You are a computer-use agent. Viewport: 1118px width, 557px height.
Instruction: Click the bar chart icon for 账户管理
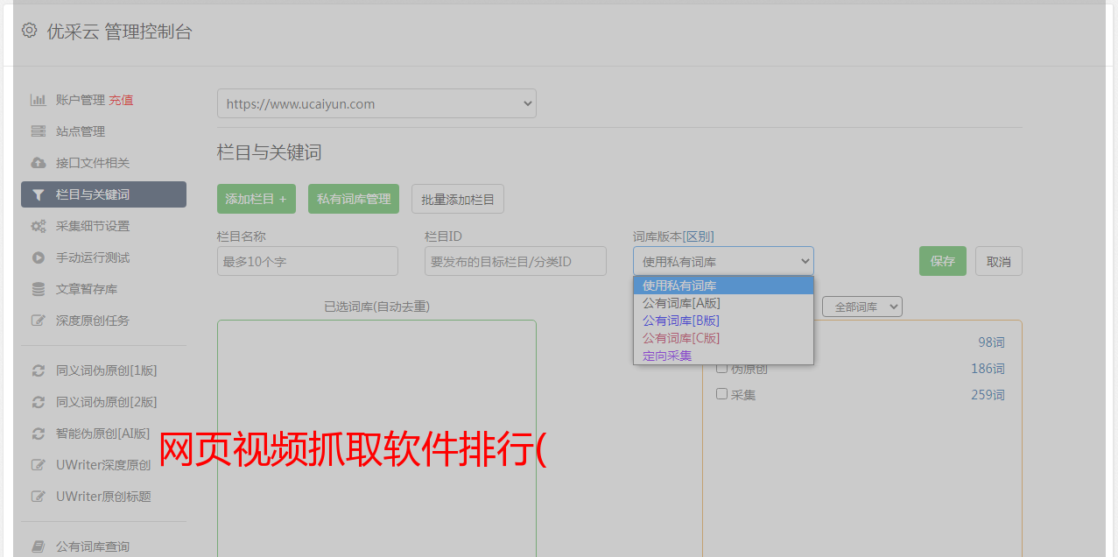[39, 100]
